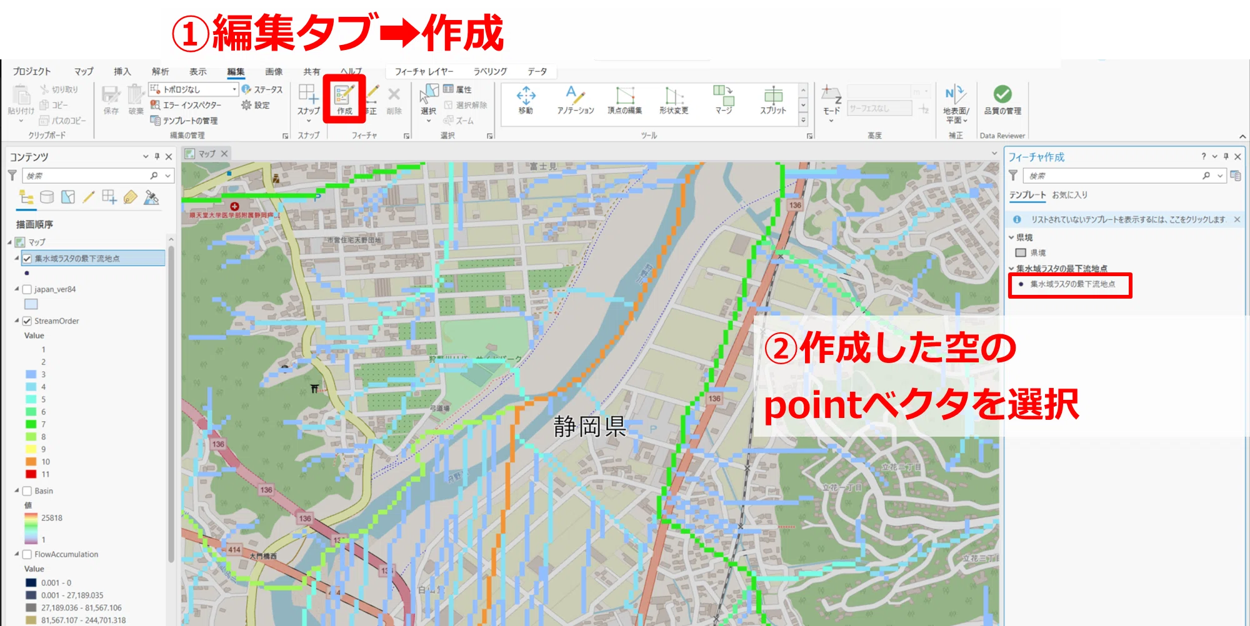Screen dimensions: 1250x626
Task: Enable the Basin layer checkbox
Action: 27,491
